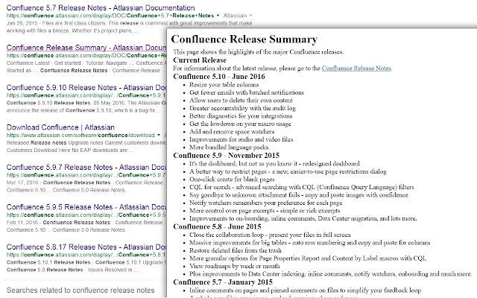Click 'Close the collaboration loop' bullet

pos(270,235)
